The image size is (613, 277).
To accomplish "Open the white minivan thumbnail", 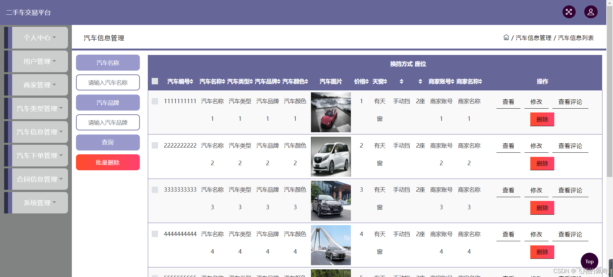I will [331, 157].
